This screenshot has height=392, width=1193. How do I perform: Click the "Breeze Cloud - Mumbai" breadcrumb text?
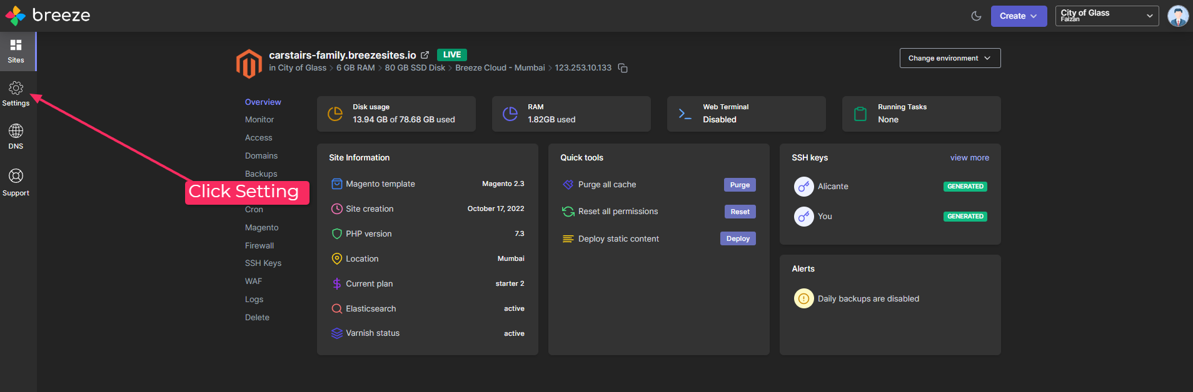500,67
